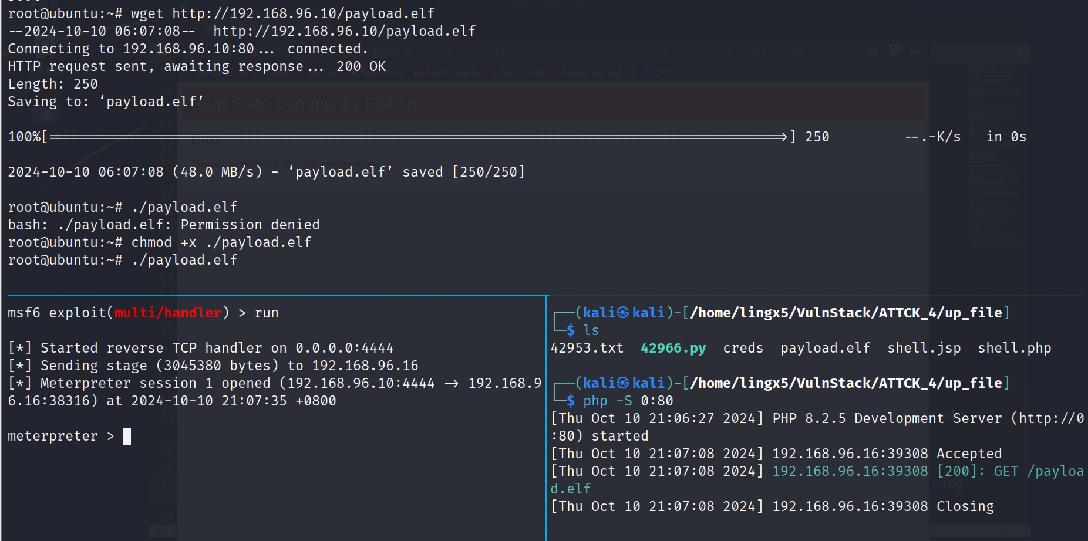This screenshot has height=541, width=1088.
Task: Click the ./payload.elf command after chmod
Action: pyautogui.click(x=184, y=260)
